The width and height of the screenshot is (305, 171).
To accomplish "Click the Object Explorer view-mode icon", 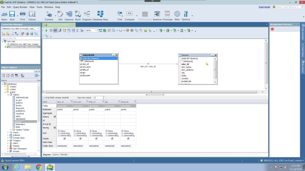I will pyautogui.click(x=37, y=76).
